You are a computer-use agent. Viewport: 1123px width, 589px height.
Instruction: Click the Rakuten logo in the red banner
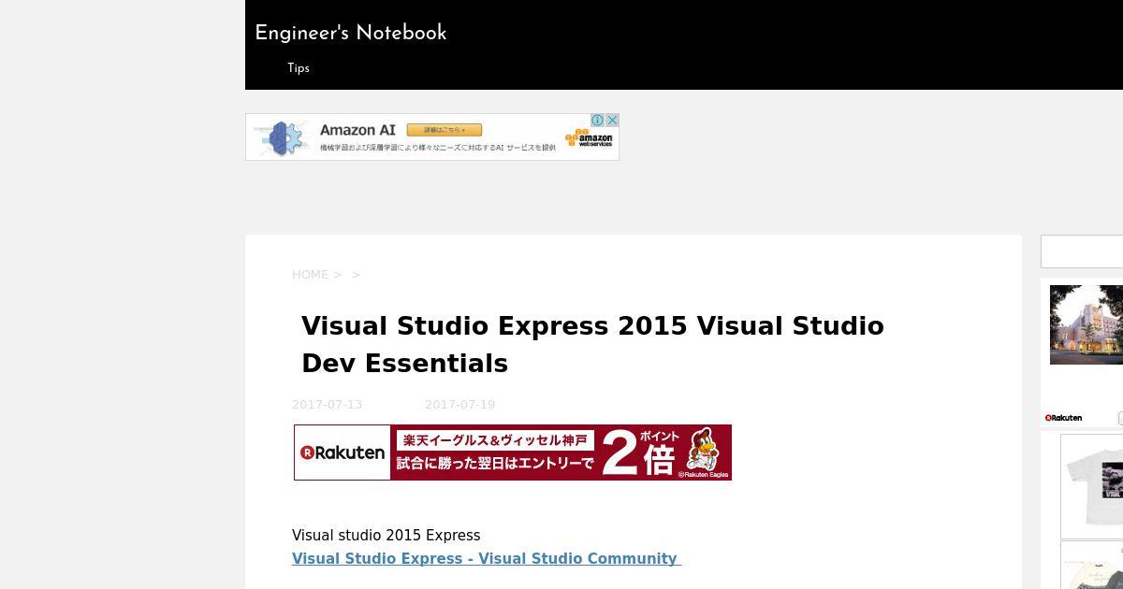pyautogui.click(x=343, y=453)
